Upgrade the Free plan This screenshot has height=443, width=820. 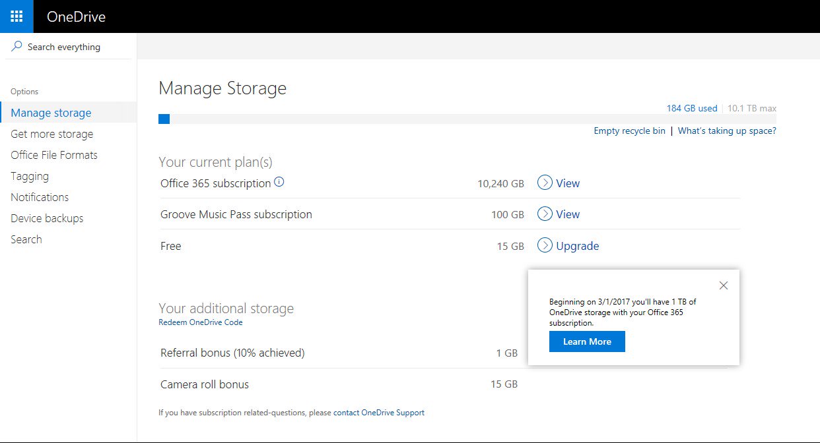click(x=578, y=246)
